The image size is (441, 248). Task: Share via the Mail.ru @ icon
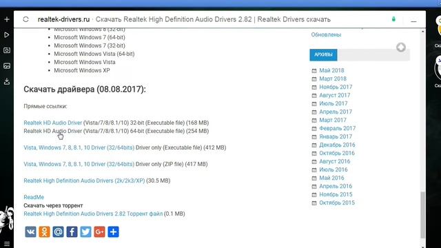[x=58, y=232]
